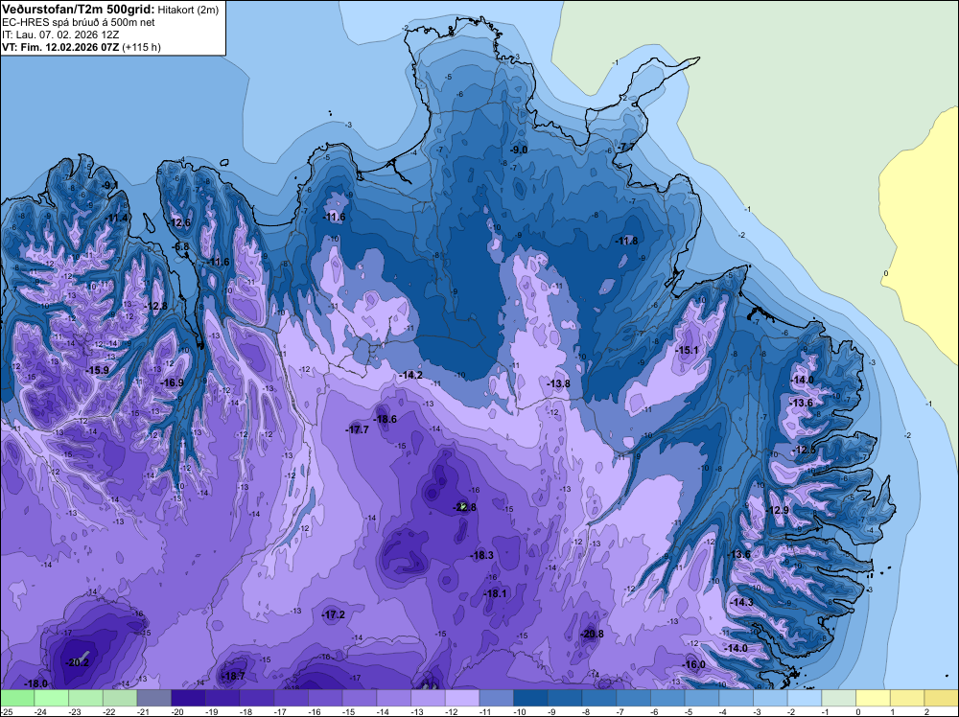The width and height of the screenshot is (959, 717).
Task: Select the -20.2 temperature value
Action: pos(77,662)
